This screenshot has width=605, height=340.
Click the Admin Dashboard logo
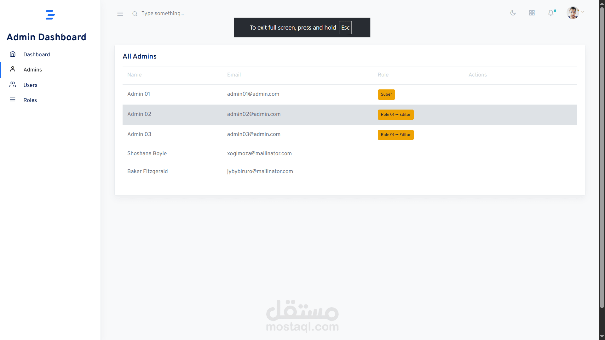[x=50, y=15]
